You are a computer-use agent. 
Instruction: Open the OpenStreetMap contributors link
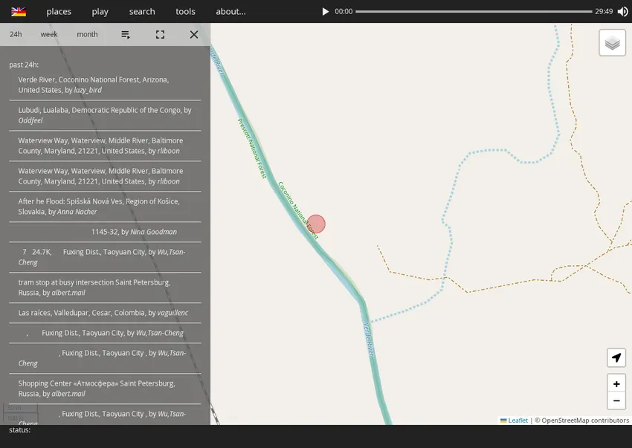[x=585, y=421]
